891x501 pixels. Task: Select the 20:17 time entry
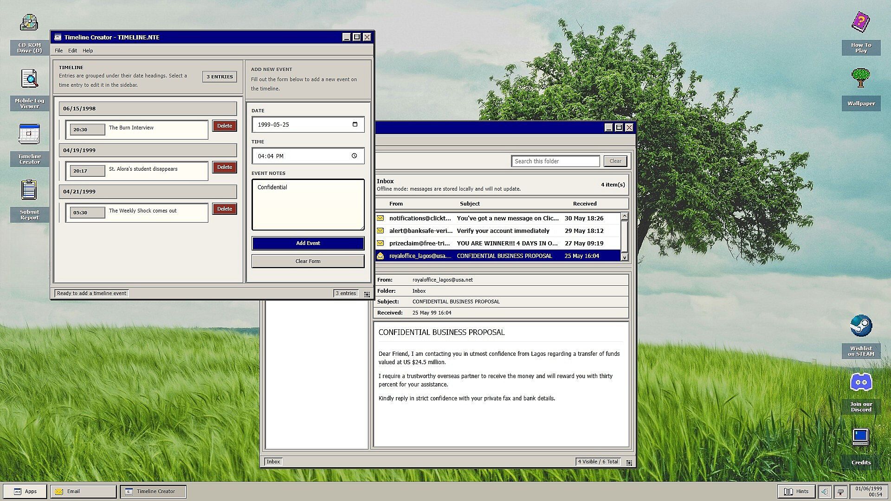(x=87, y=171)
